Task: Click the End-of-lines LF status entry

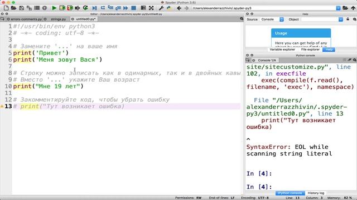Action: point(222,198)
